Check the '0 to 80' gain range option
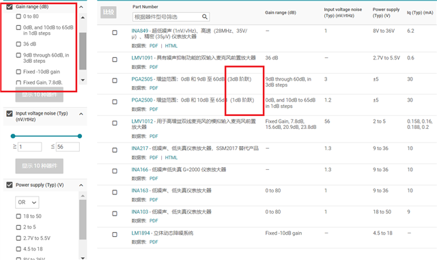Viewport: 437px width, 260px height. click(18, 16)
